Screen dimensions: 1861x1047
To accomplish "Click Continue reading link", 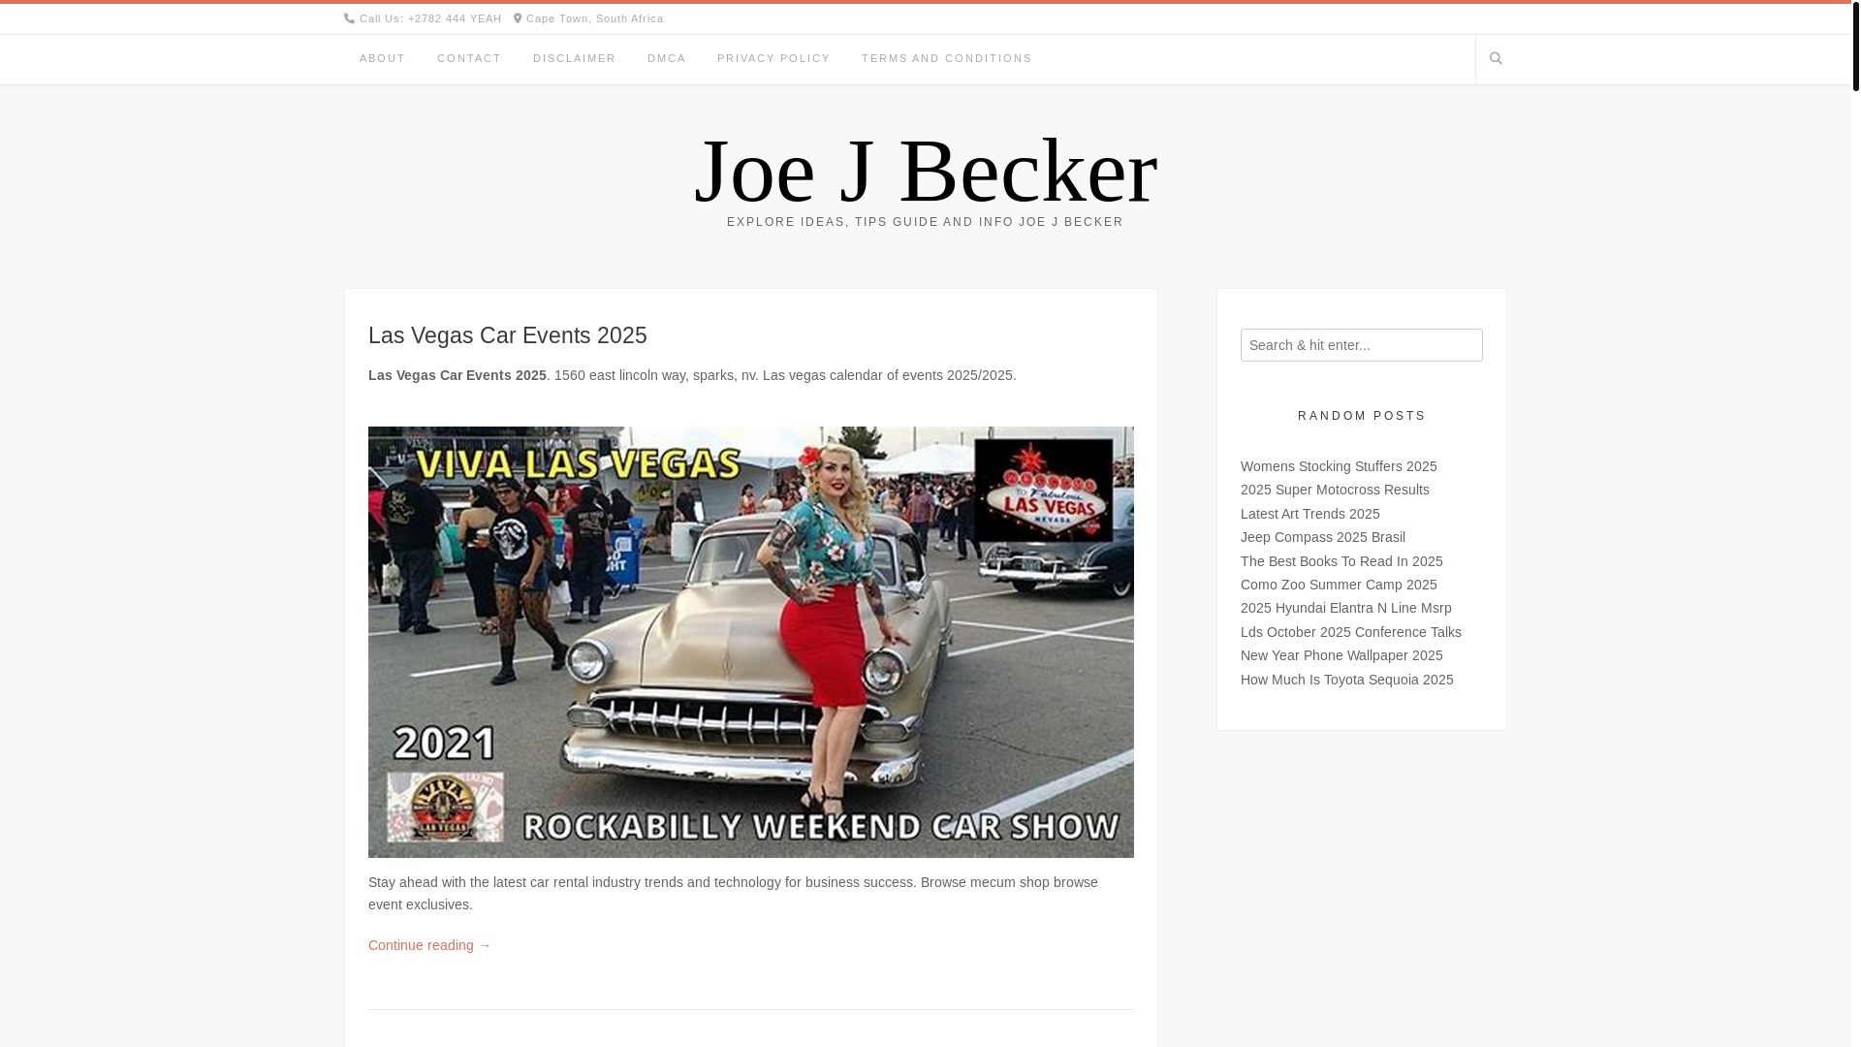I will click(x=429, y=945).
